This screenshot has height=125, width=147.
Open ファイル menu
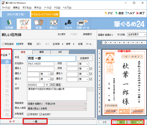(6, 8)
